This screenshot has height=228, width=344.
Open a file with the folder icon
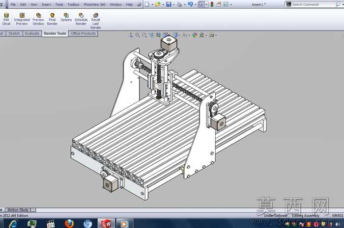158,4
